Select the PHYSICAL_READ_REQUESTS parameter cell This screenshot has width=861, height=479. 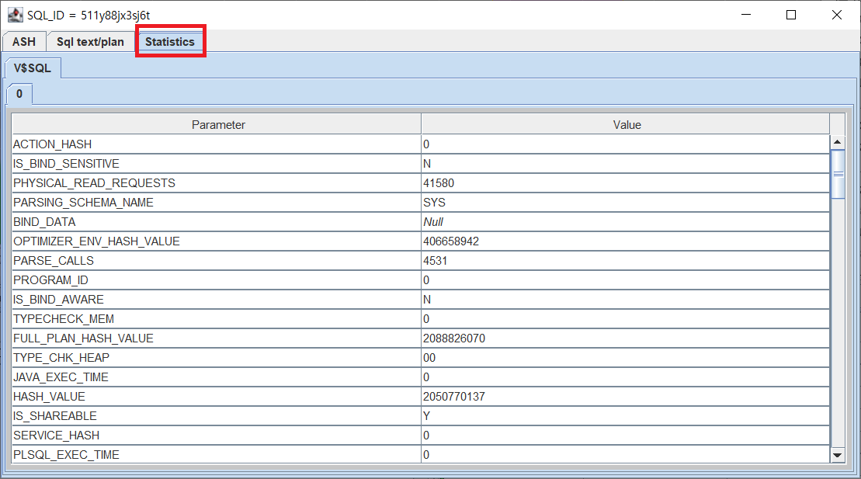point(217,183)
